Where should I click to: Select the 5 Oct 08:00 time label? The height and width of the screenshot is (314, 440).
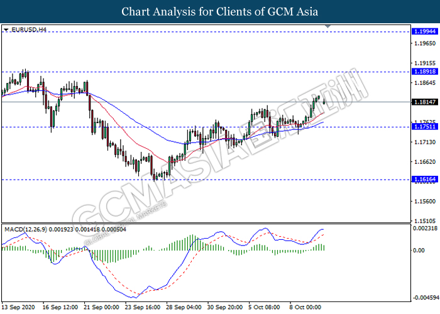click(265, 307)
